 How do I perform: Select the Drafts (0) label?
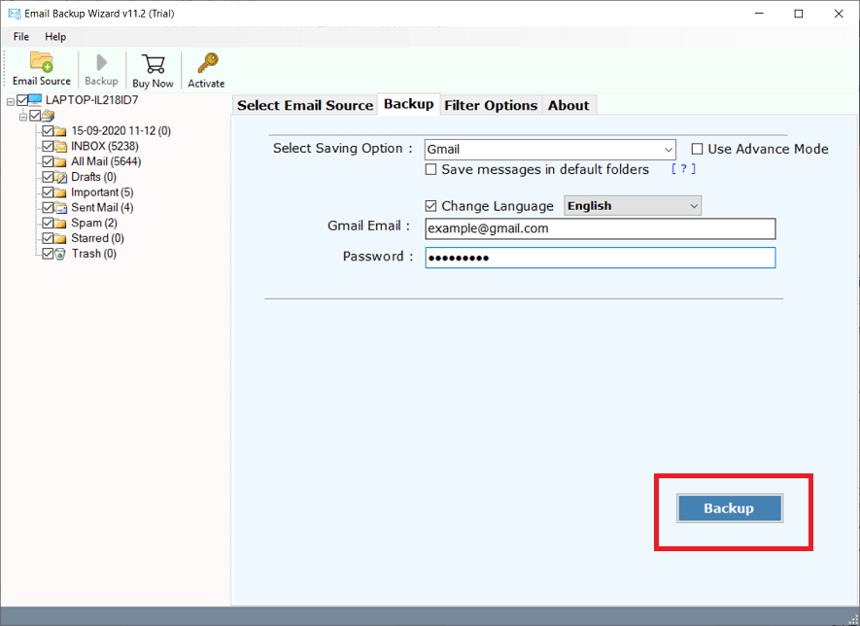94,177
